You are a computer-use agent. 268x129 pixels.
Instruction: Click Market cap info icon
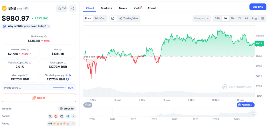pyautogui.click(x=45, y=37)
